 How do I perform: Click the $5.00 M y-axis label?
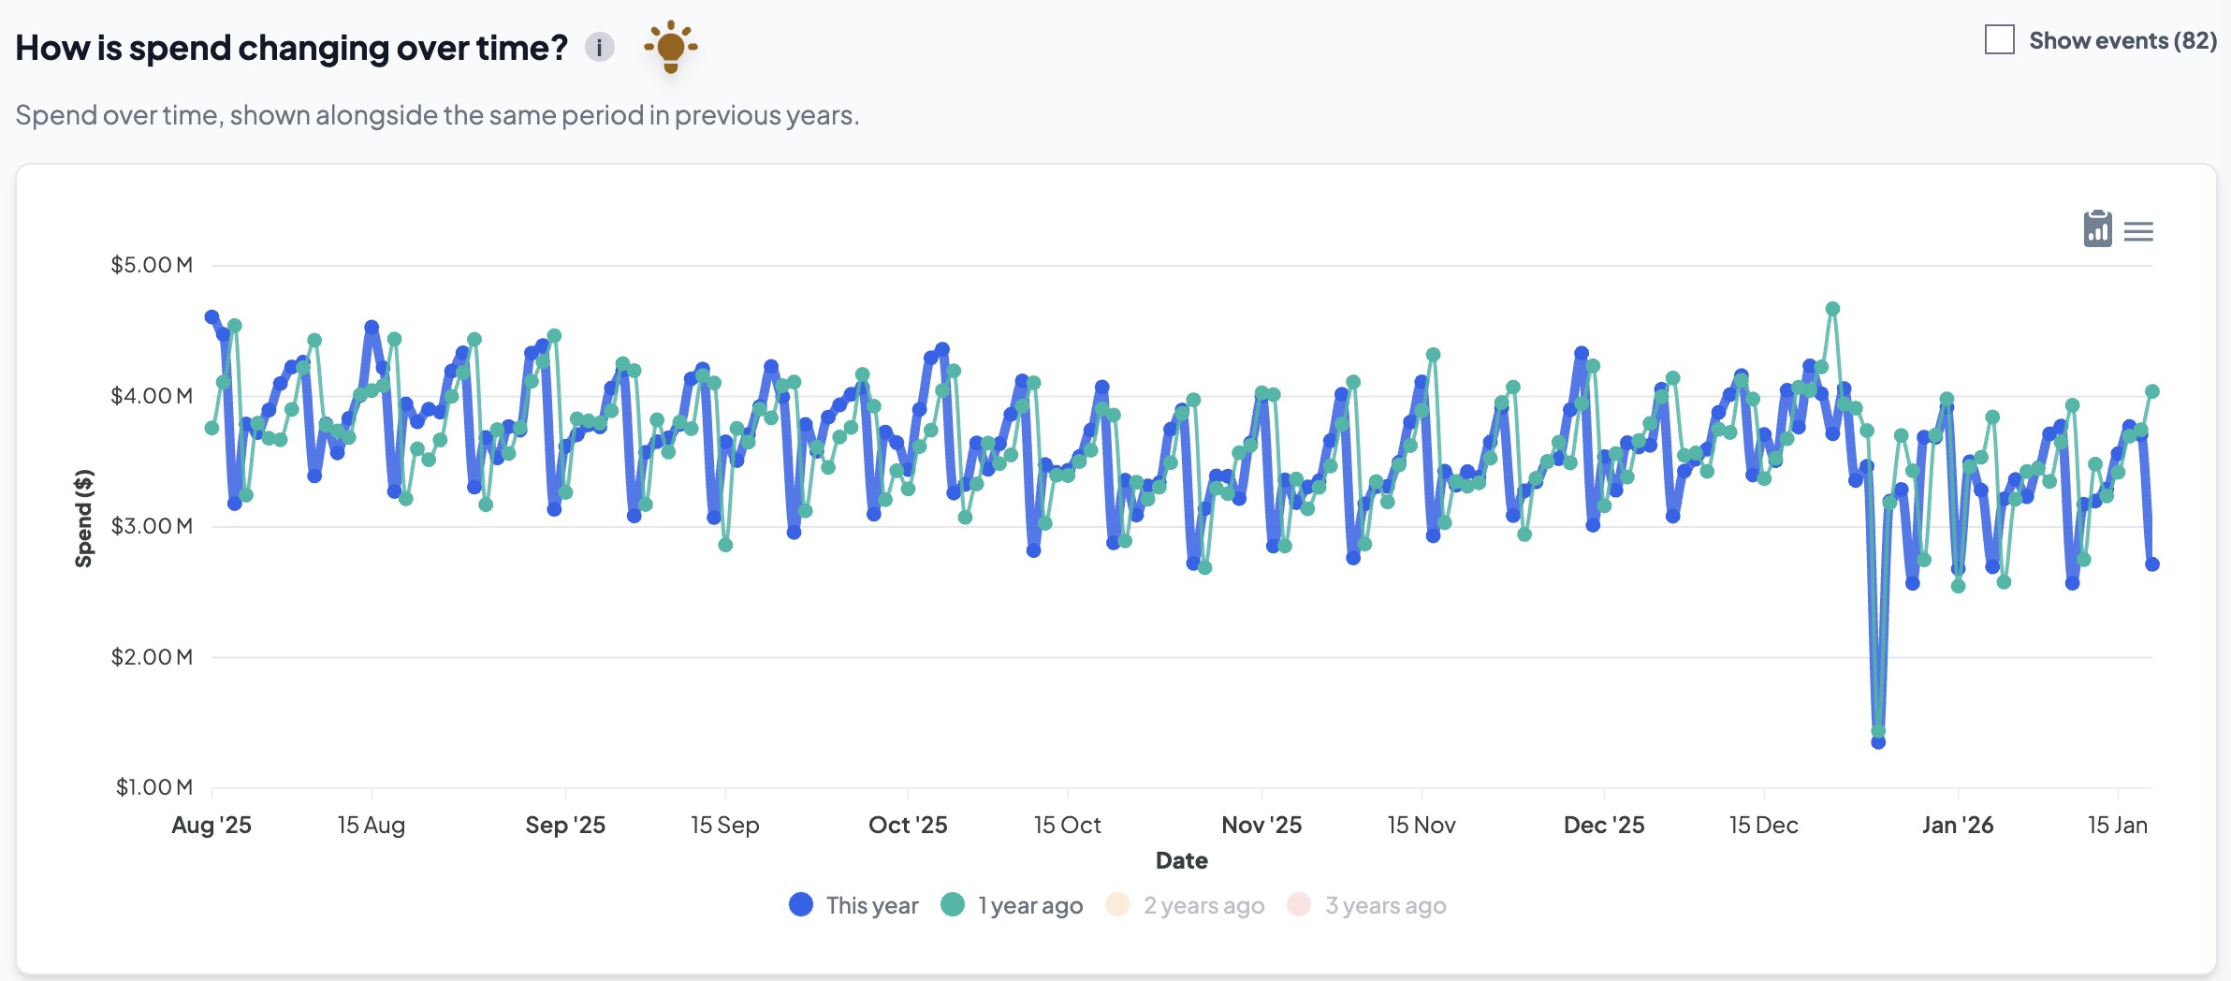[152, 265]
